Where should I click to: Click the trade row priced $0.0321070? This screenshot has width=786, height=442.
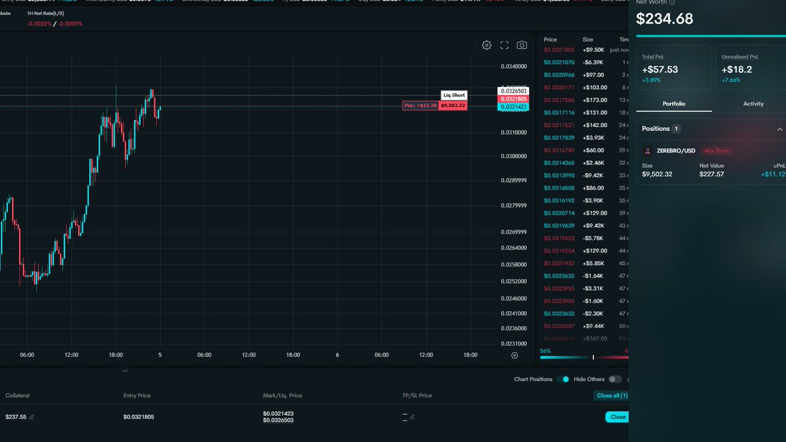click(584, 62)
